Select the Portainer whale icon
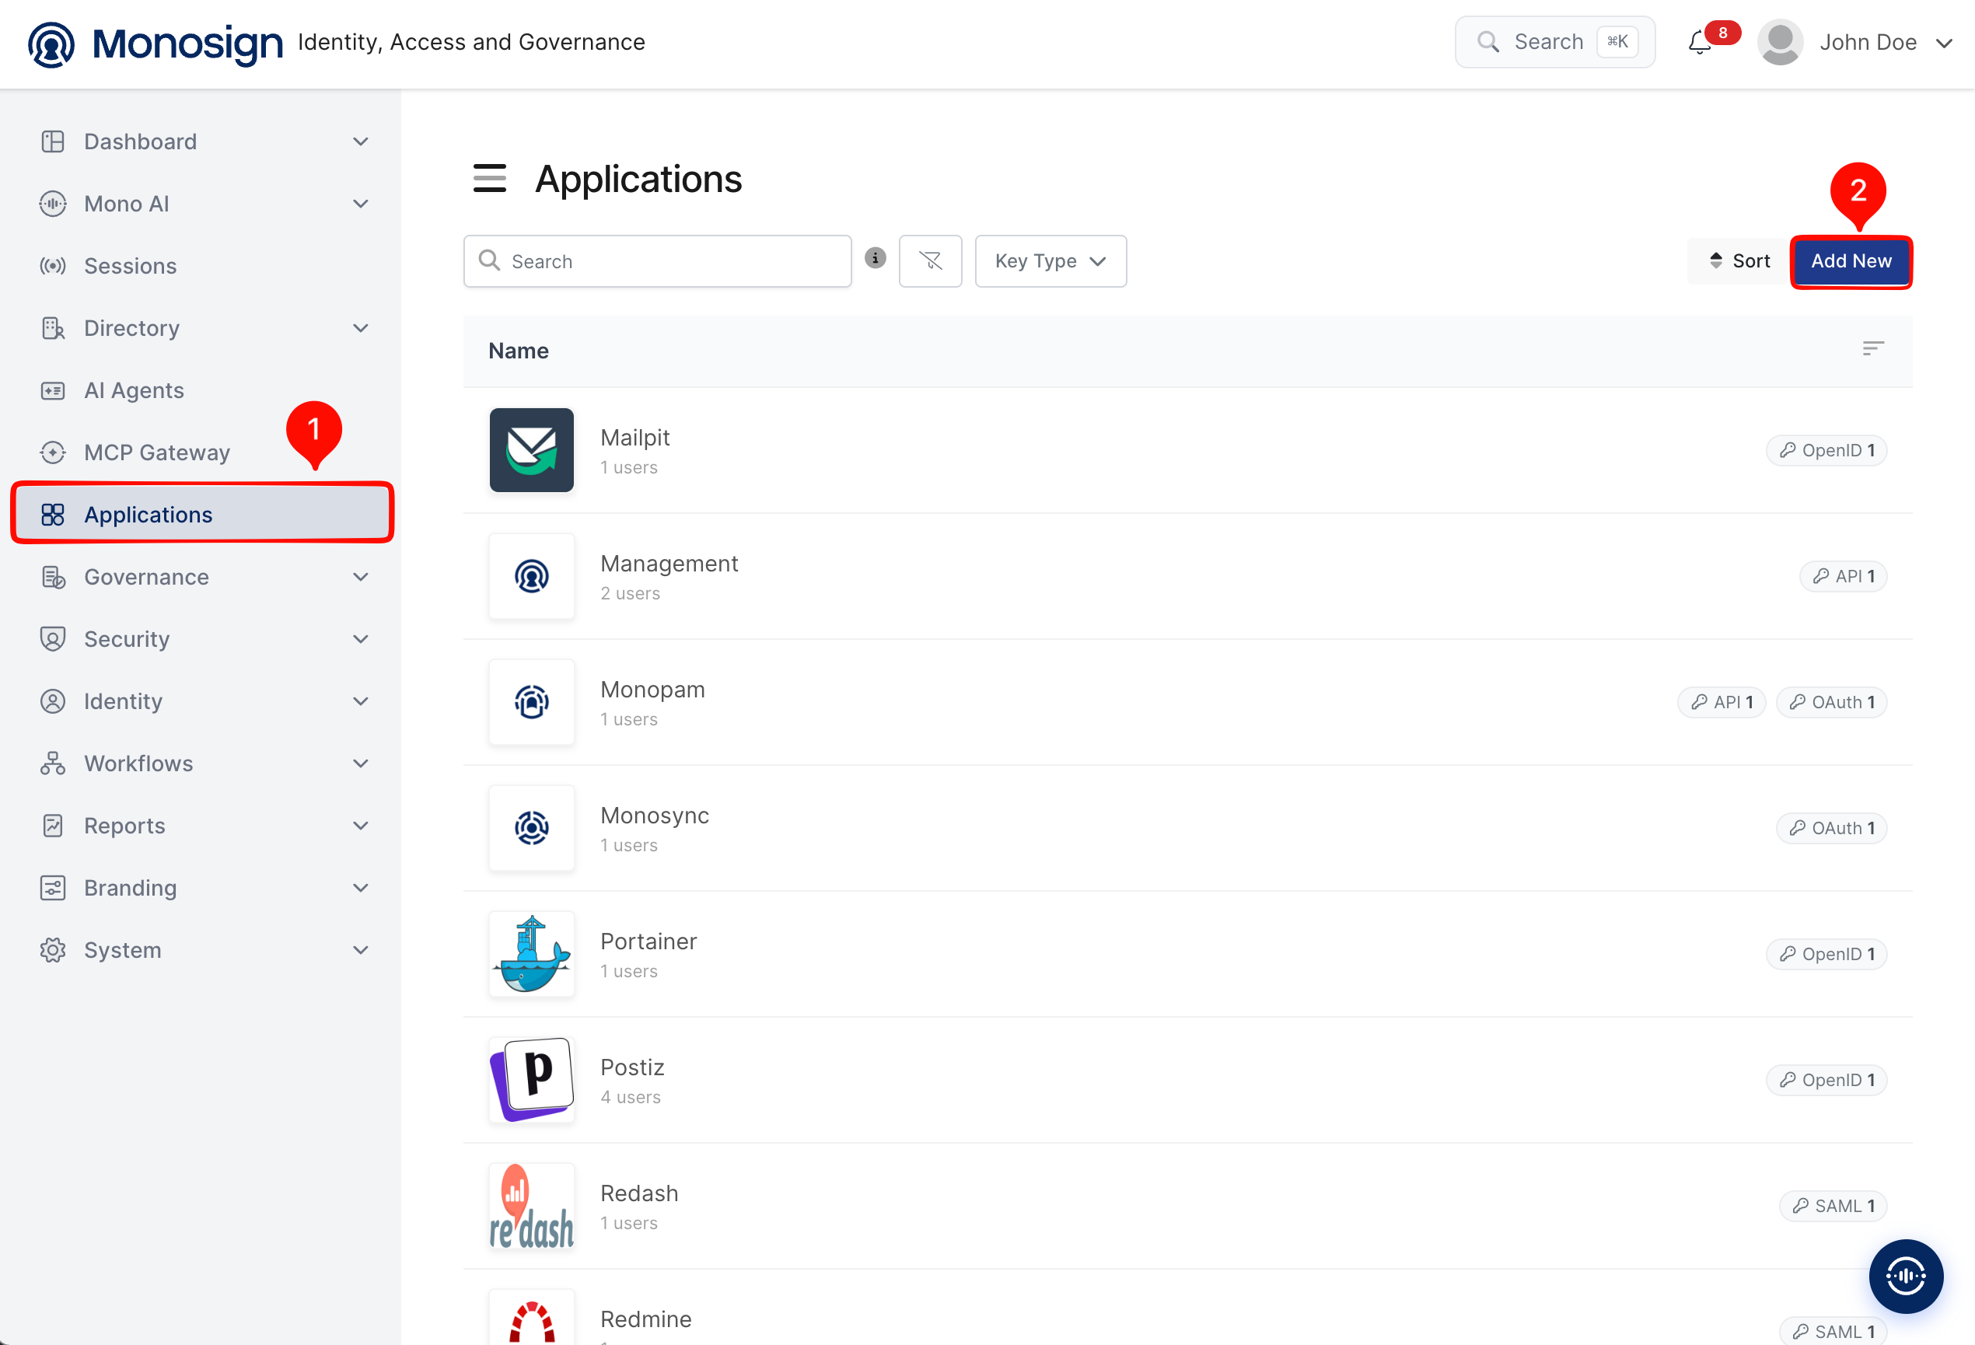This screenshot has width=1975, height=1345. coord(531,953)
